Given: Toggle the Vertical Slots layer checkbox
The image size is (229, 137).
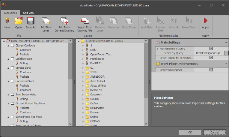Looking at the screenshot, I should (12, 68).
